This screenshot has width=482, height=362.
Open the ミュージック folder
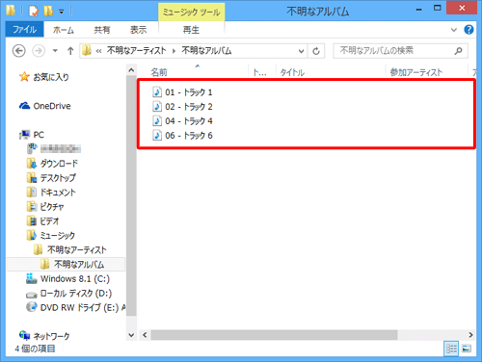tap(57, 236)
